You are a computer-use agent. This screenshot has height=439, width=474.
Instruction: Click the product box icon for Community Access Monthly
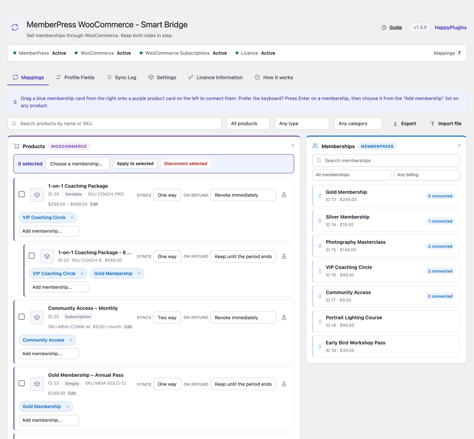(x=37, y=317)
